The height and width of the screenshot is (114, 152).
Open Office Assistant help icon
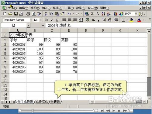tap(141, 14)
